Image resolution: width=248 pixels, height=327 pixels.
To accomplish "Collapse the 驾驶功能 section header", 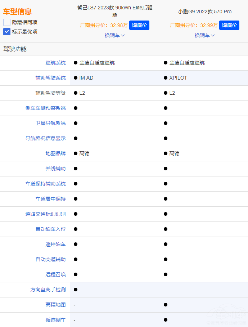I will [x=15, y=49].
